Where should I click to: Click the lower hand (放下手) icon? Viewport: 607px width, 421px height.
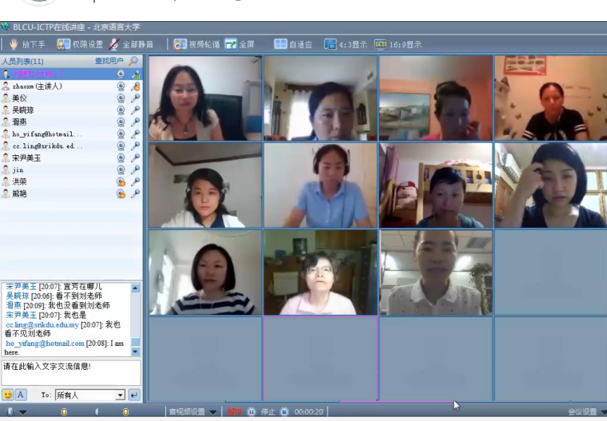click(14, 44)
